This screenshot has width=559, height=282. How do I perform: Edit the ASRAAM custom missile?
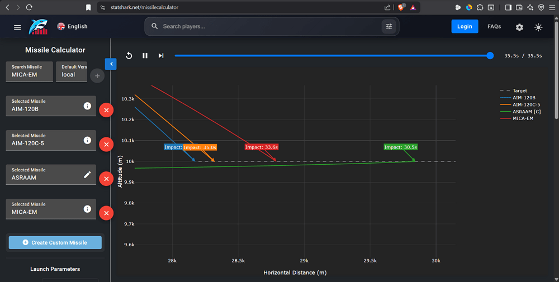[x=87, y=174]
